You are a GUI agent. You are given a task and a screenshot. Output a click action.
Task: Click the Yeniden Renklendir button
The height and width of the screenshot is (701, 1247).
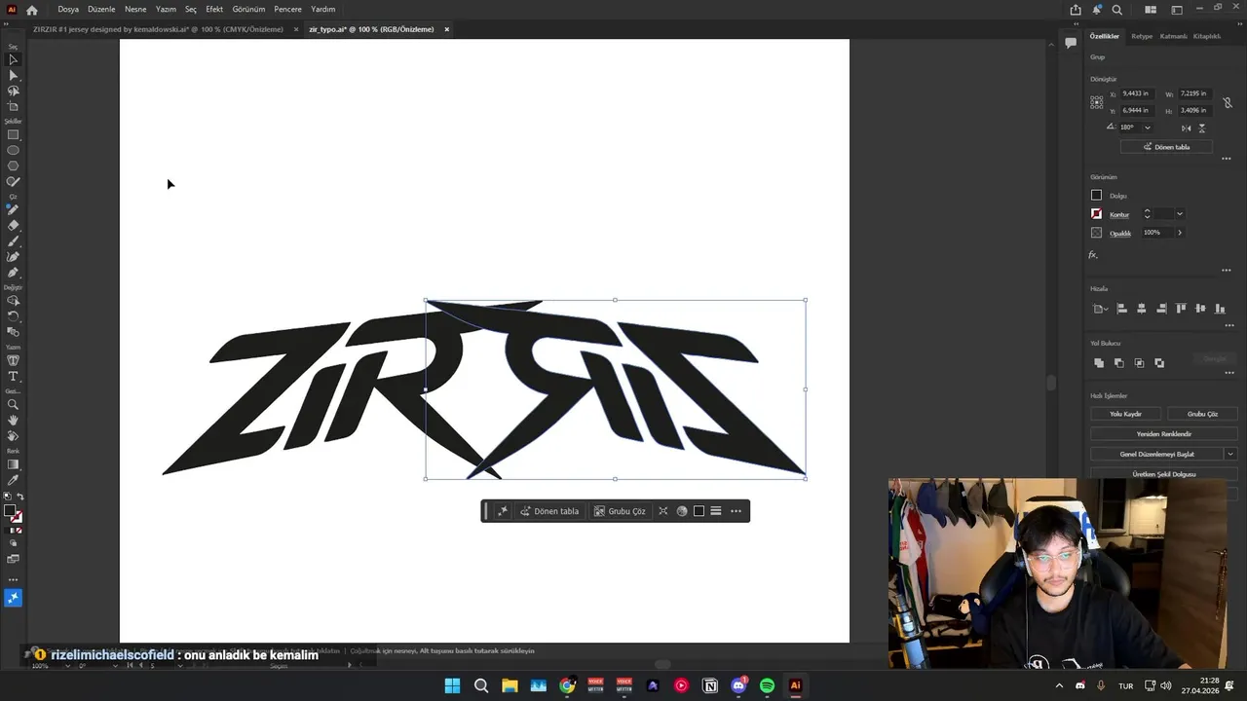pyautogui.click(x=1163, y=434)
